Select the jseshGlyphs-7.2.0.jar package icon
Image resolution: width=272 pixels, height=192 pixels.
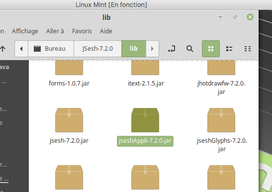[221, 120]
